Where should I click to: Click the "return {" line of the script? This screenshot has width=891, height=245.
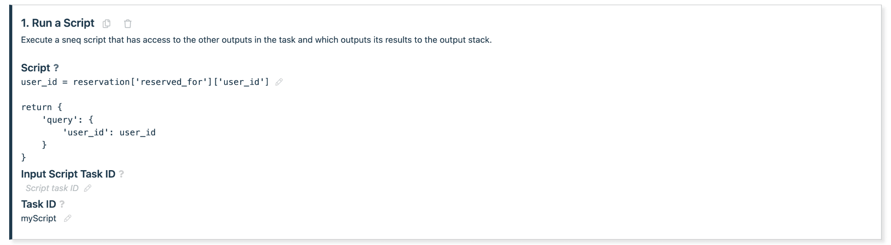pyautogui.click(x=41, y=107)
